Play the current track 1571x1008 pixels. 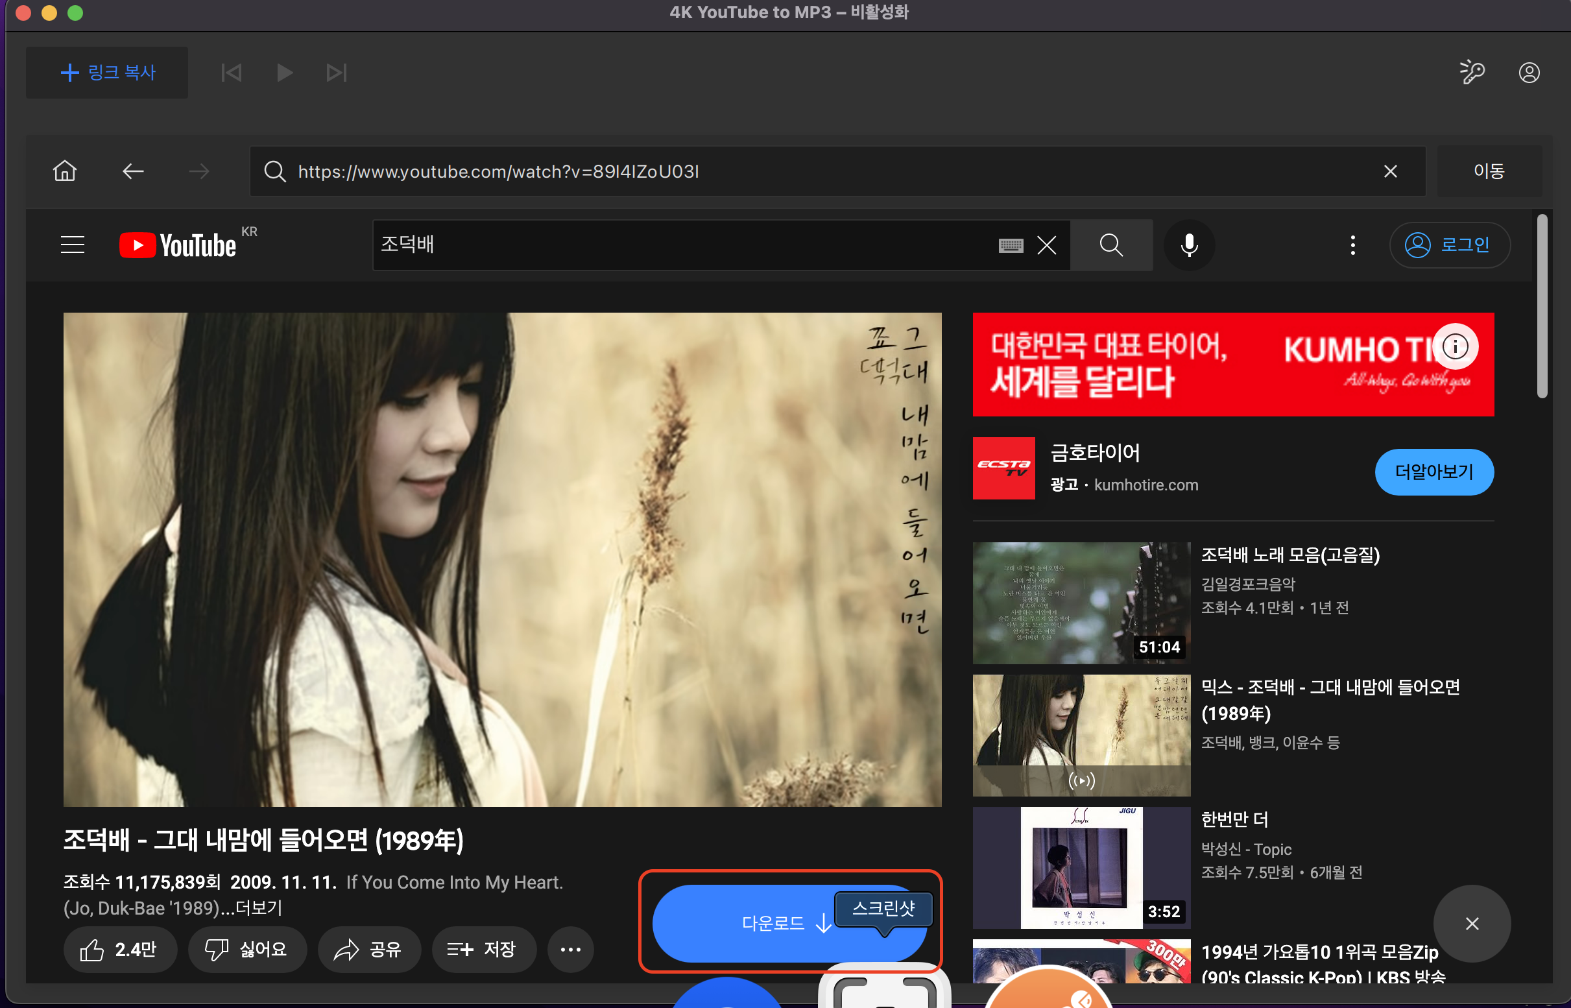coord(284,72)
